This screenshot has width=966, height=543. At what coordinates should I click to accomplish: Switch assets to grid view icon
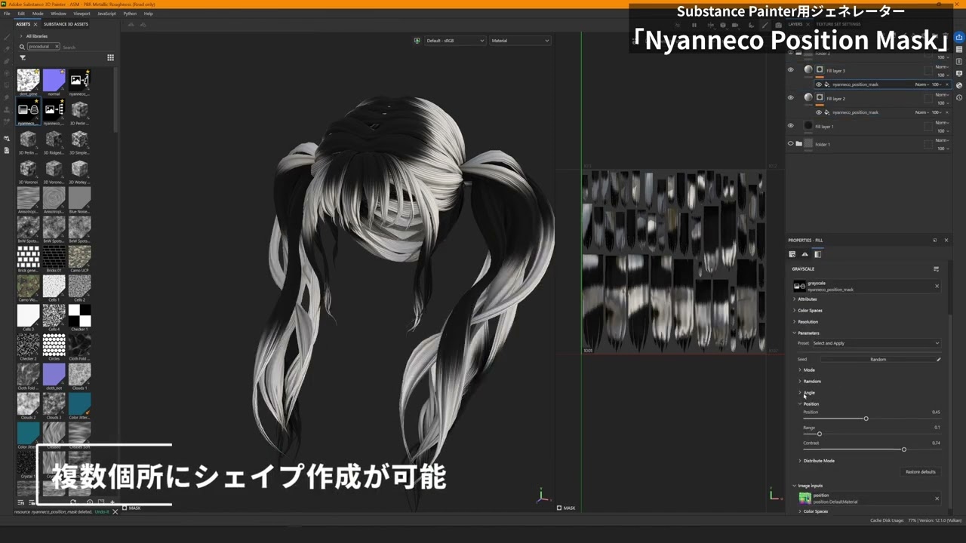pyautogui.click(x=110, y=57)
